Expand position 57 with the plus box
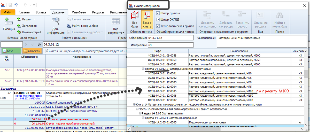The width and height of the screenshot is (310, 132). [5, 98]
